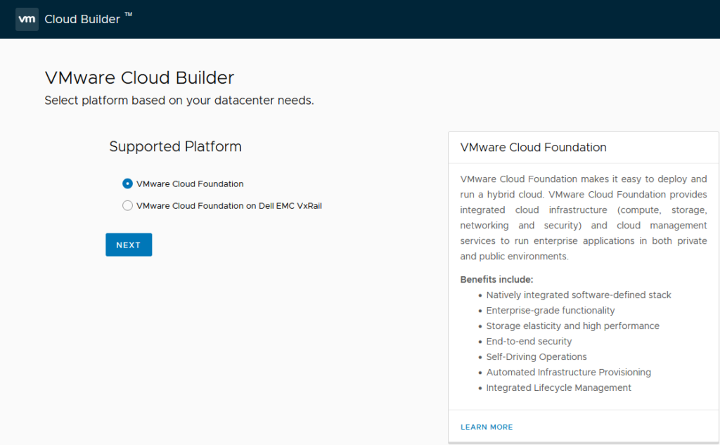Click the hybrid cloud description paragraph
Image resolution: width=720 pixels, height=445 pixels.
click(x=584, y=218)
